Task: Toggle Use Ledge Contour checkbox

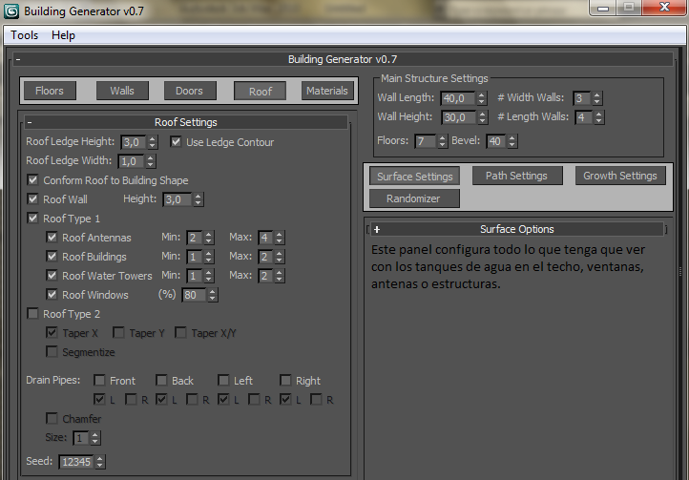Action: click(177, 142)
